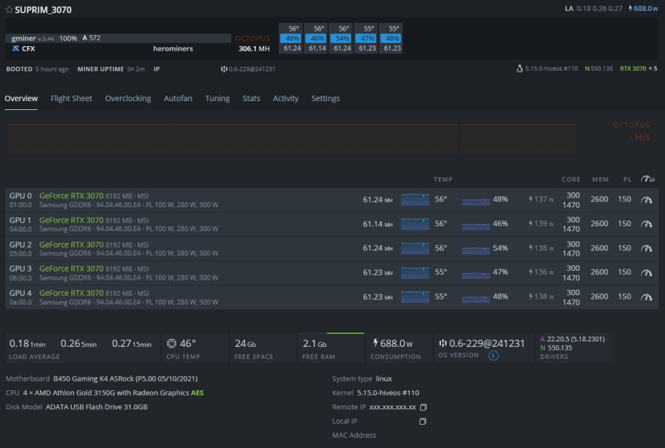The width and height of the screenshot is (665, 448).
Task: Click the Linux penguin kernel icon
Action: [520, 69]
